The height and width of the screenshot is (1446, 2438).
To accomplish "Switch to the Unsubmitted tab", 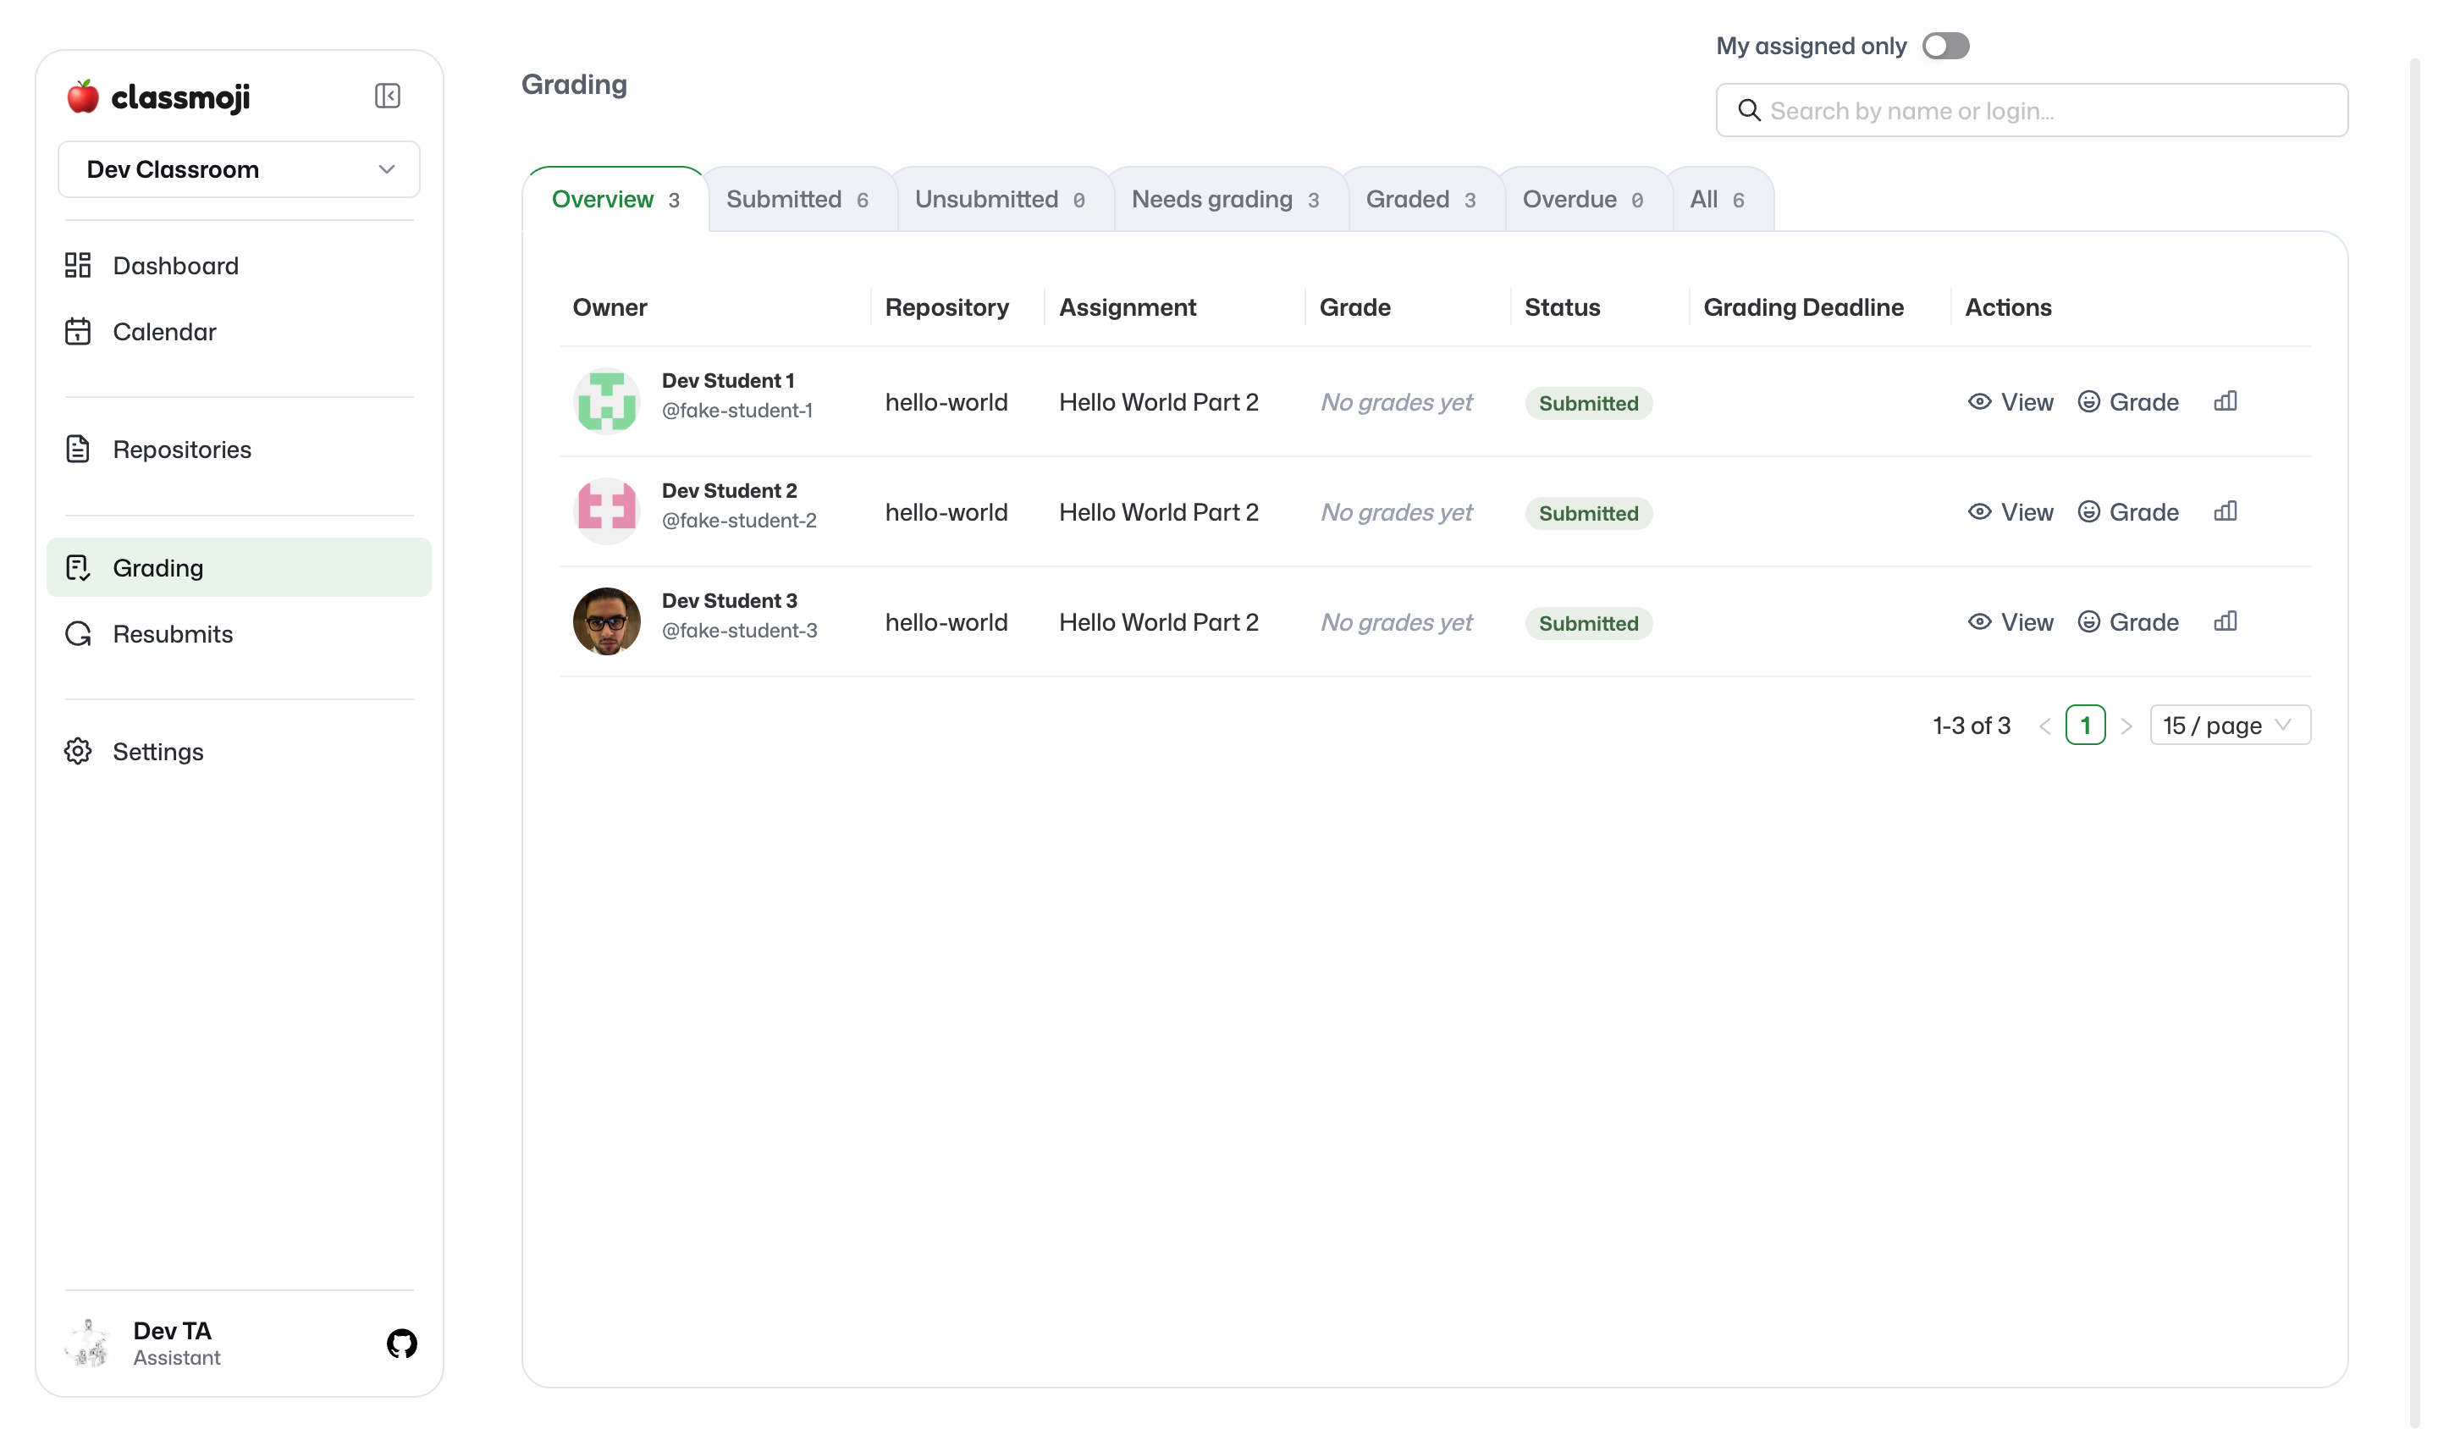I will click(x=1001, y=200).
